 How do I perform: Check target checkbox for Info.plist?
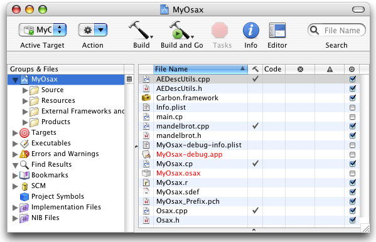point(352,107)
